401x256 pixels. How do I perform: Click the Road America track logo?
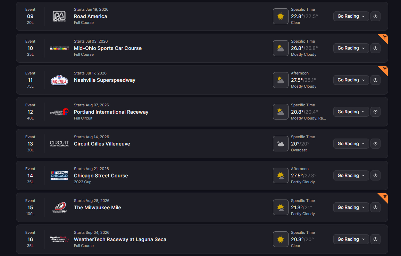(x=59, y=16)
